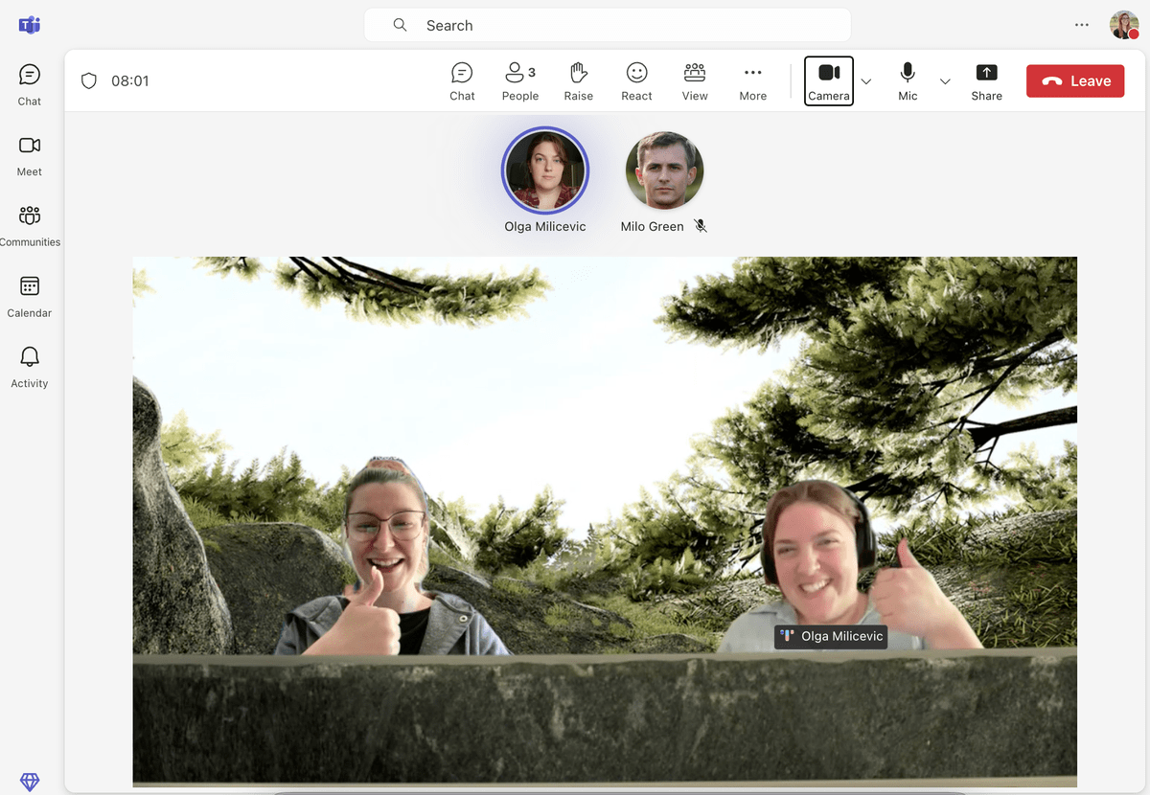This screenshot has width=1150, height=795.
Task: Select Milo Green's participant avatar
Action: tap(664, 170)
